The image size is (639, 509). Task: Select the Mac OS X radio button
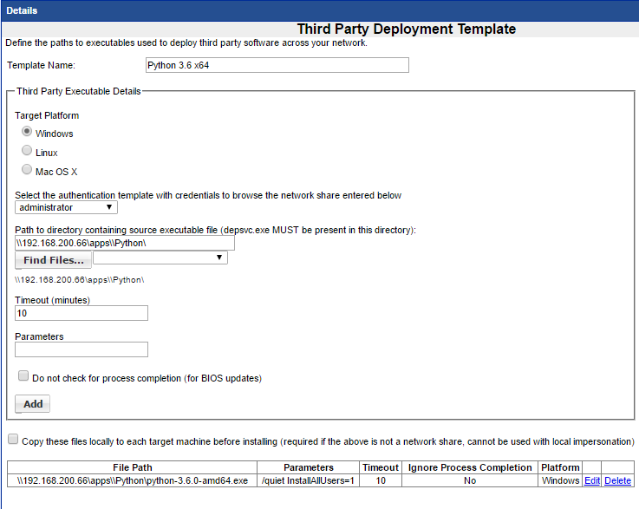27,170
